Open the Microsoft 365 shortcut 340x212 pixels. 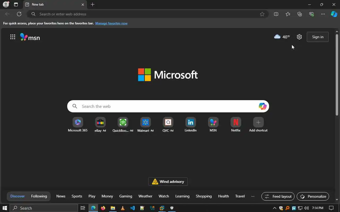coord(78,125)
